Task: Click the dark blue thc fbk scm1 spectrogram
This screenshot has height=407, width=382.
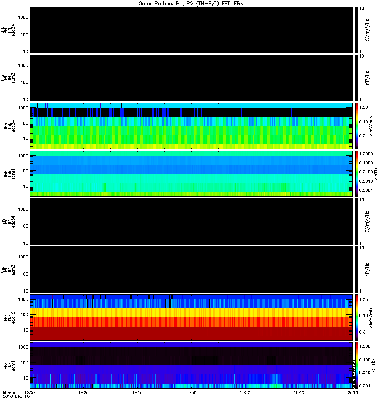Action: 192,365
